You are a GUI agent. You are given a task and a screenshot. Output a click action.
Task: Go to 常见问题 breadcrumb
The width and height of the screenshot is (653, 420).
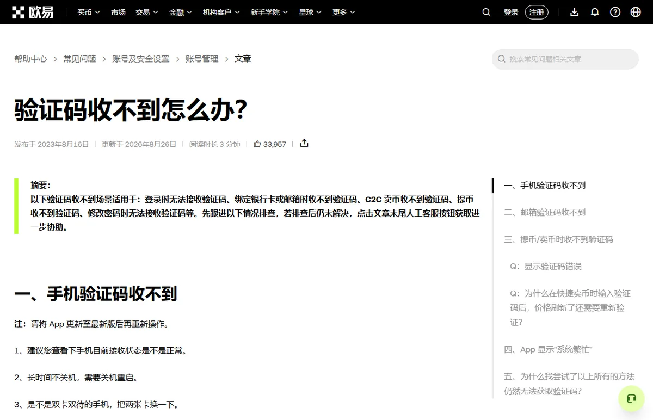click(x=79, y=59)
